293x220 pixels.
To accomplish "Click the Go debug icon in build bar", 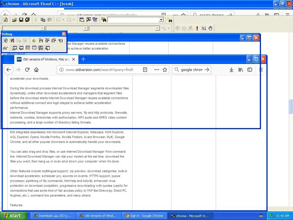I will (204, 28).
